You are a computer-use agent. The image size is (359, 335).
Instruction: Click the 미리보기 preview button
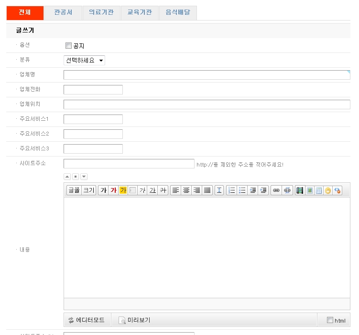(135, 320)
